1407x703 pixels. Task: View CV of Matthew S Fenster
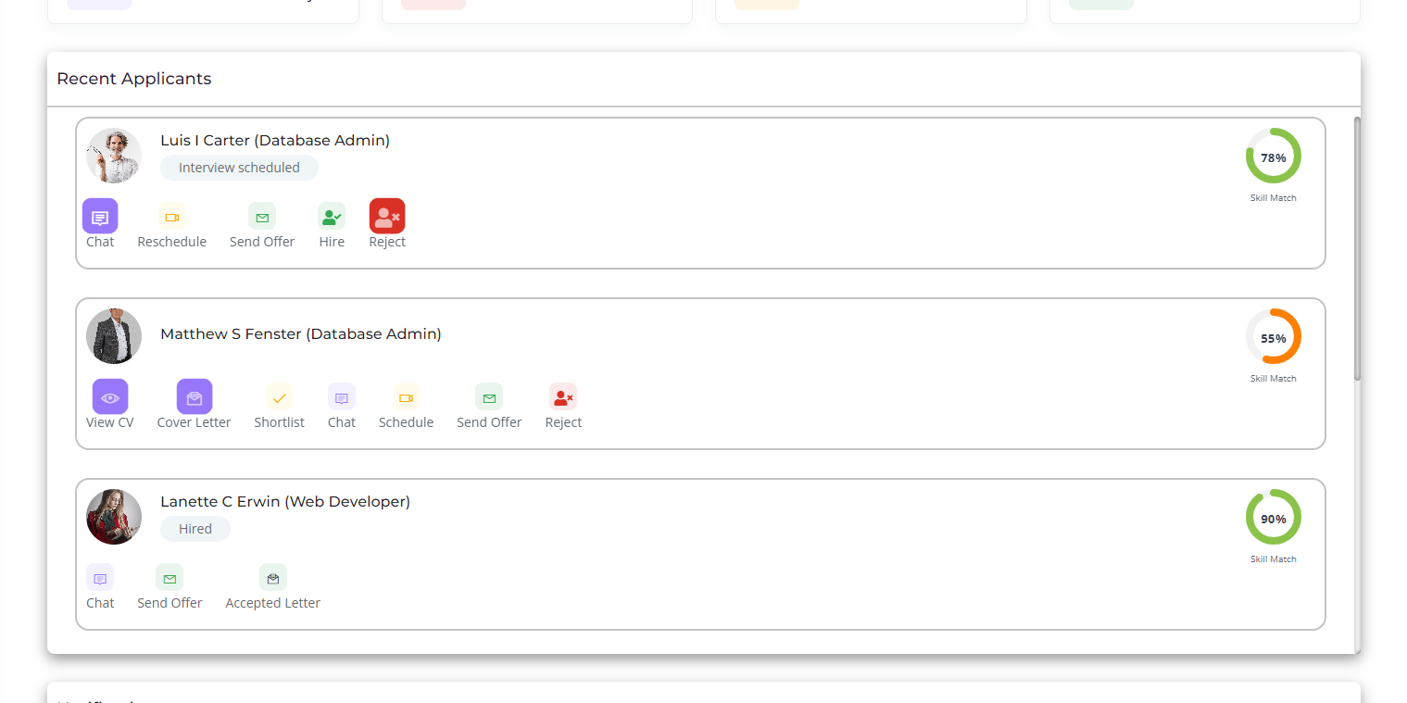click(110, 397)
